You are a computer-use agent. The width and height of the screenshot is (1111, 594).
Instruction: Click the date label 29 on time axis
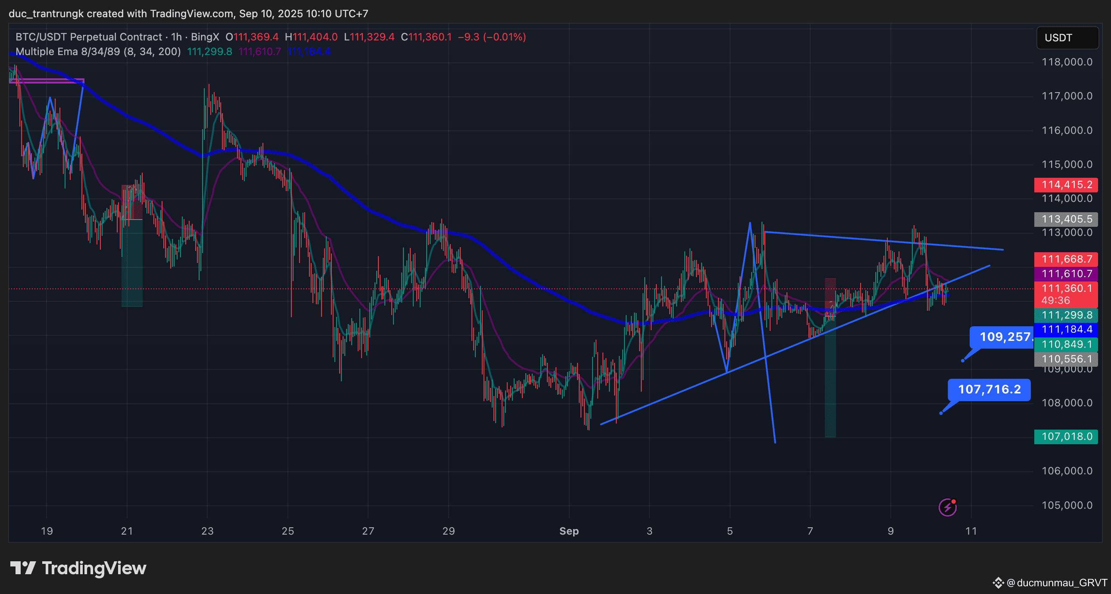click(x=449, y=531)
